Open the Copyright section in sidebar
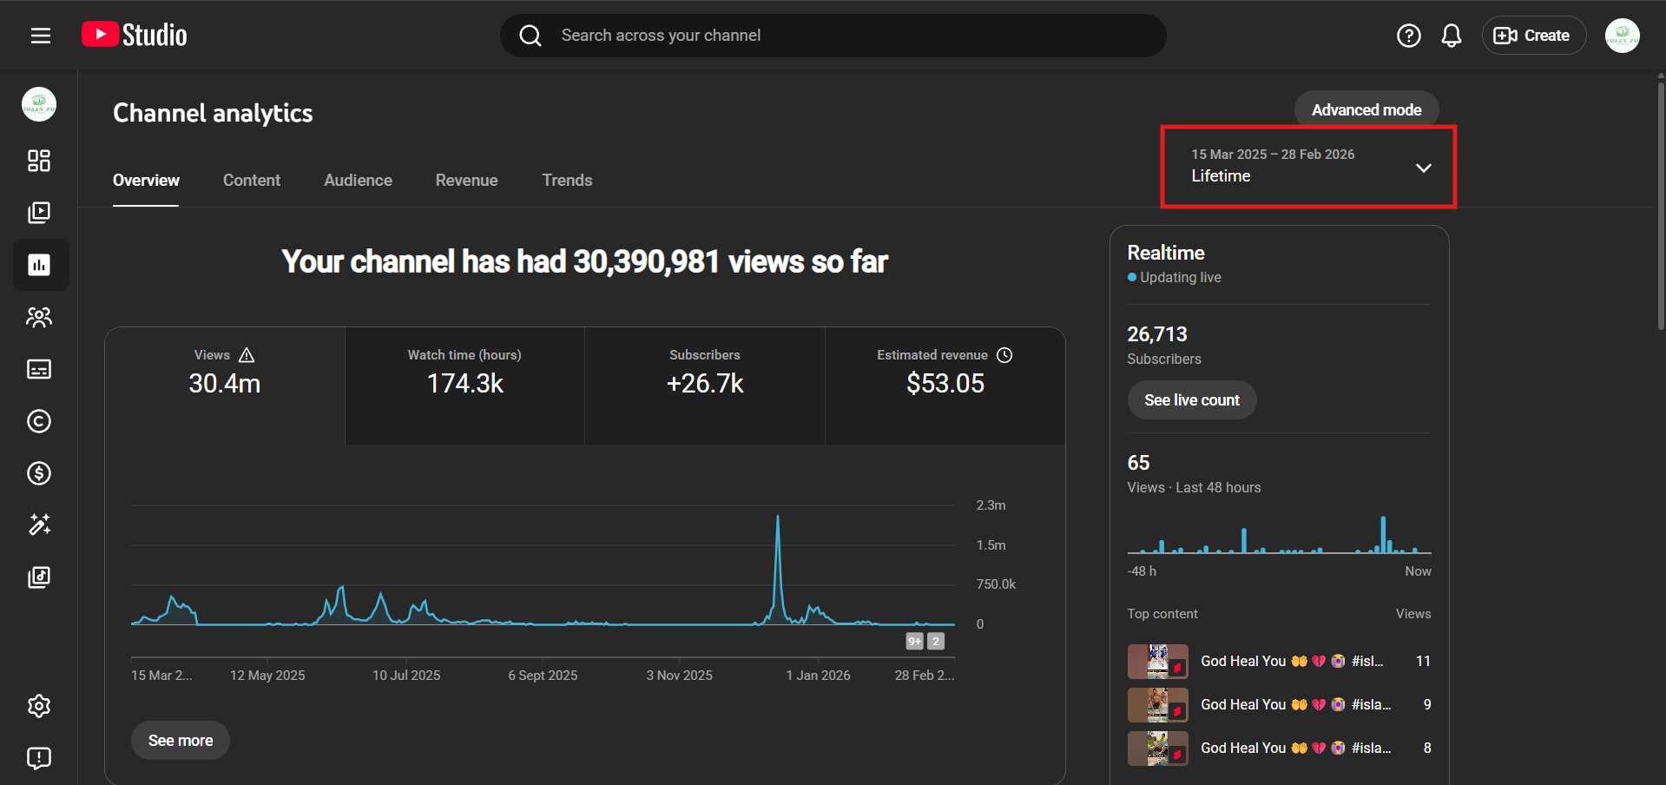 [39, 421]
